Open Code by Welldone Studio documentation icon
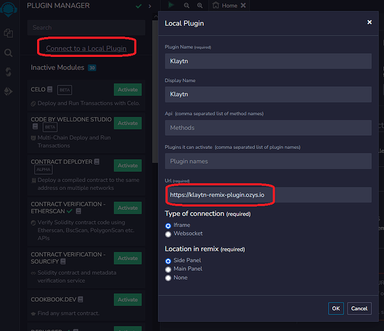Screen dimensions: 384x331 [35, 126]
